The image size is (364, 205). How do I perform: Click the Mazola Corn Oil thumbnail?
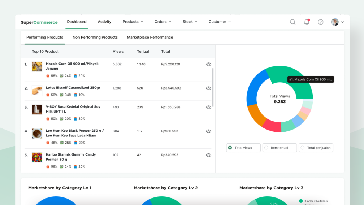(x=37, y=66)
